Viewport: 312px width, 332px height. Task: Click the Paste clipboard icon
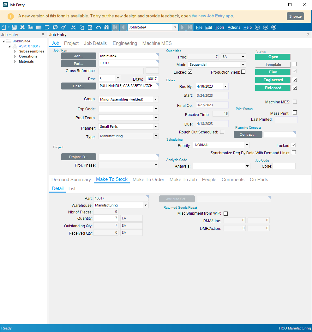pos(90,27)
